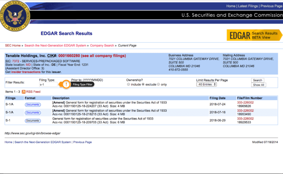
Task: Open Latest Filings in the top header
Action: pyautogui.click(x=248, y=6)
